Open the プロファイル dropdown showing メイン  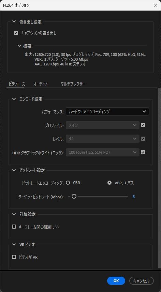pos(102,125)
